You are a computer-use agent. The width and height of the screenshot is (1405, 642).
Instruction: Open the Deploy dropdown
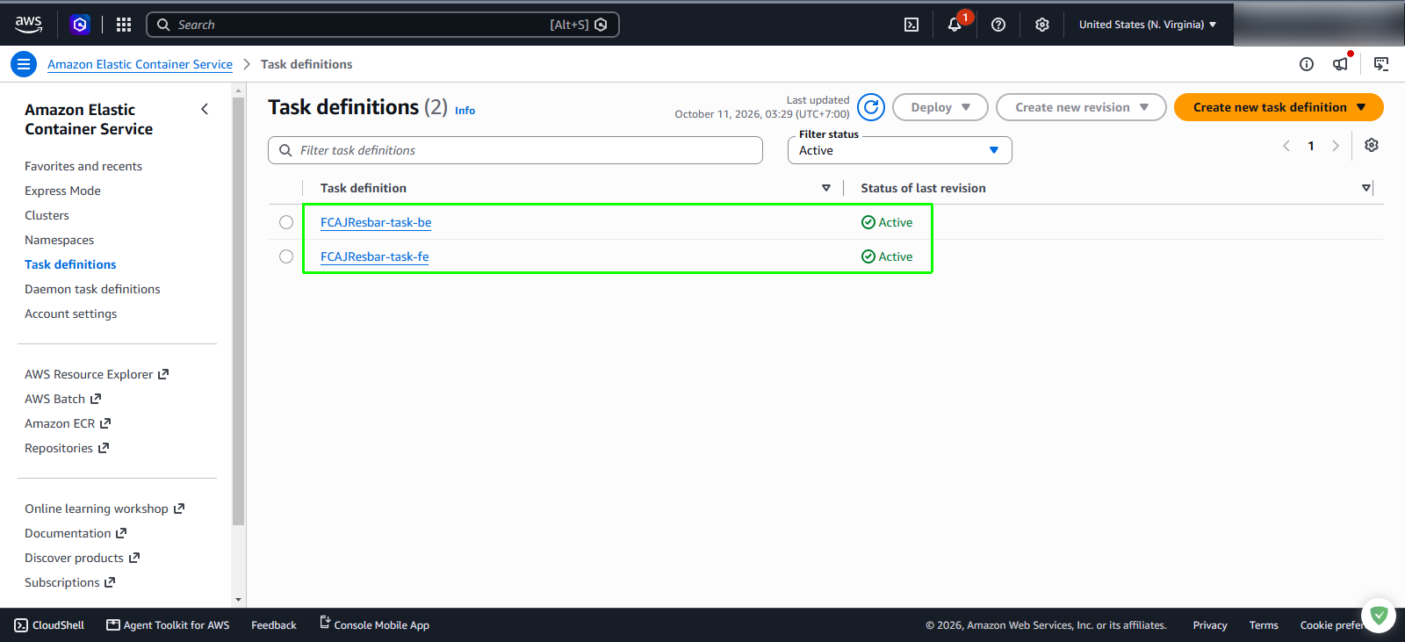(940, 107)
